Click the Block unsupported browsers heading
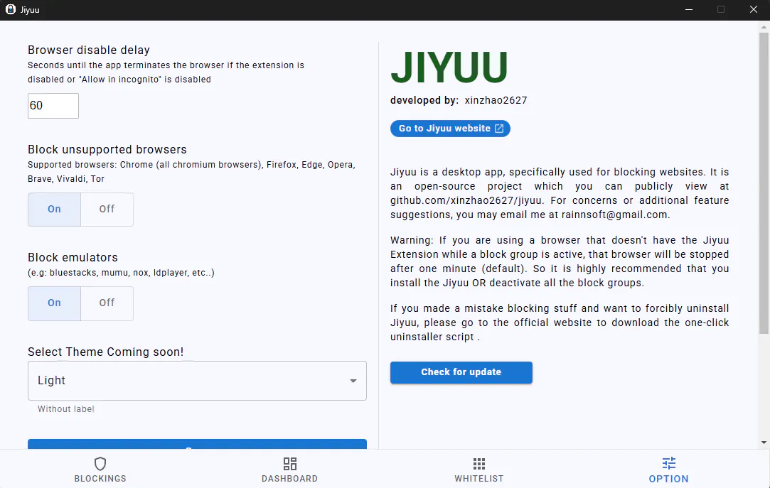Viewport: 770px width, 488px height. 107,150
